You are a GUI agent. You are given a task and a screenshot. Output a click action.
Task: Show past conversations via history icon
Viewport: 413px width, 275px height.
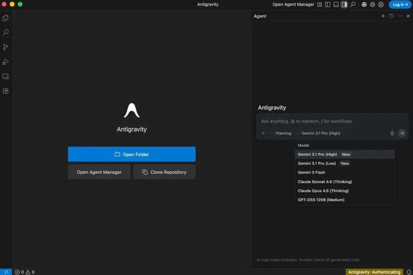pyautogui.click(x=391, y=16)
